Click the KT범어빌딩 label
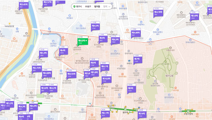 [122, 68]
